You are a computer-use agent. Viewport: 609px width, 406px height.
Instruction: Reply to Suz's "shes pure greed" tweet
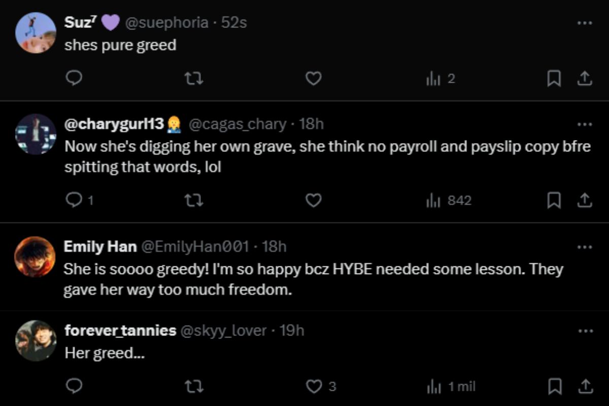pyautogui.click(x=75, y=79)
